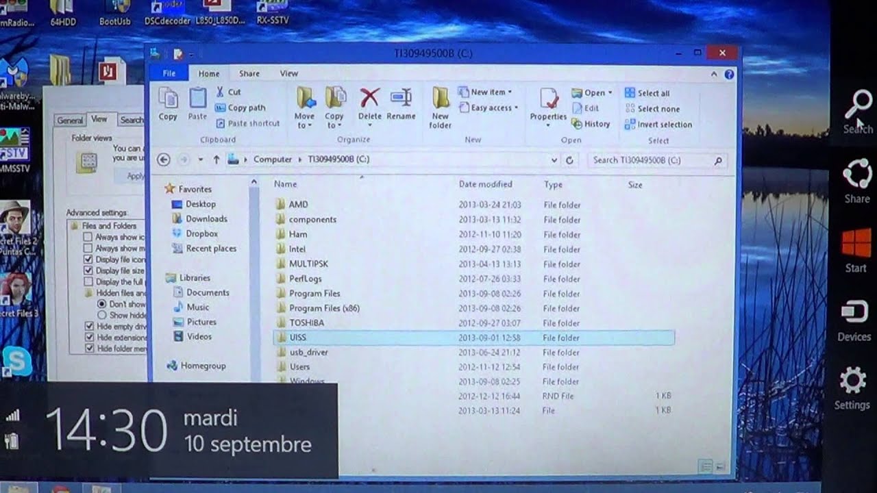Open file History from the ribbon
877x493 pixels.
click(x=591, y=124)
